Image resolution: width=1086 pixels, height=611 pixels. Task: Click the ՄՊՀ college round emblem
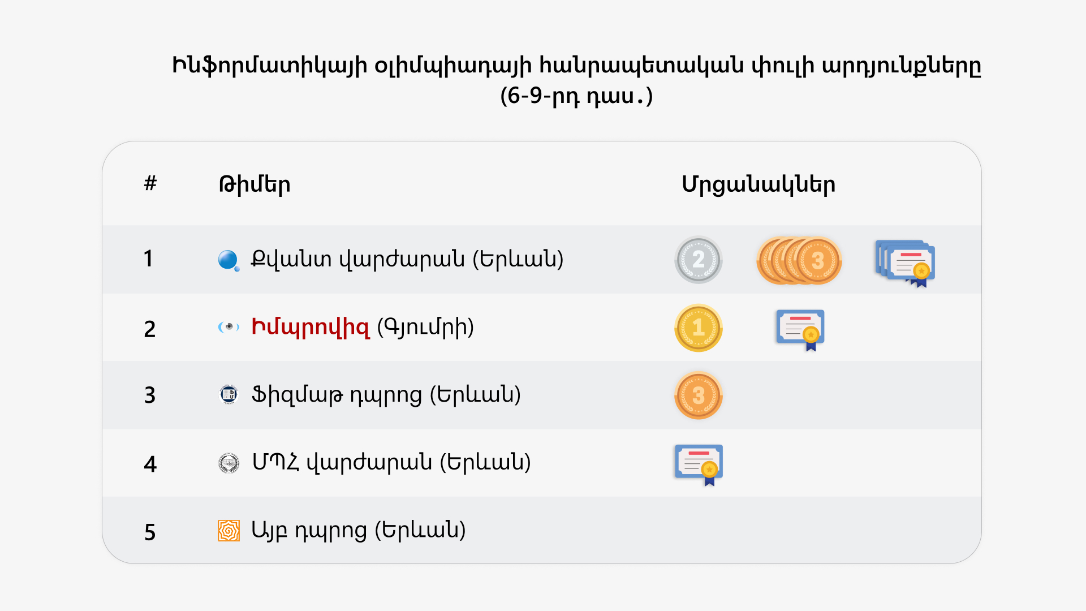click(229, 463)
